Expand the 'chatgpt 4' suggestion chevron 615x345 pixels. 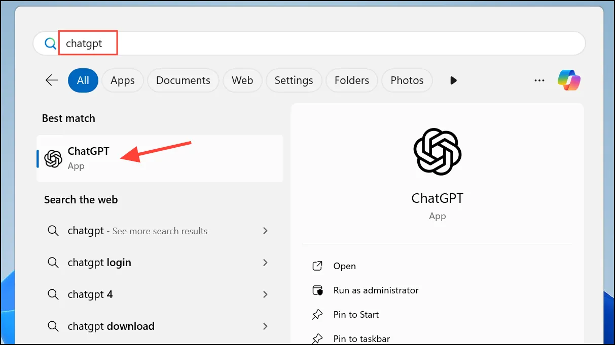point(265,294)
